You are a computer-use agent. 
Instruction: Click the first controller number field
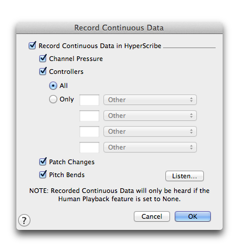pos(89,100)
